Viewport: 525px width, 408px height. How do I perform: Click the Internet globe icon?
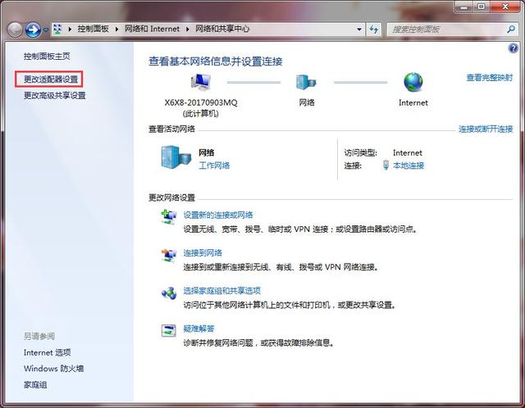pos(413,82)
